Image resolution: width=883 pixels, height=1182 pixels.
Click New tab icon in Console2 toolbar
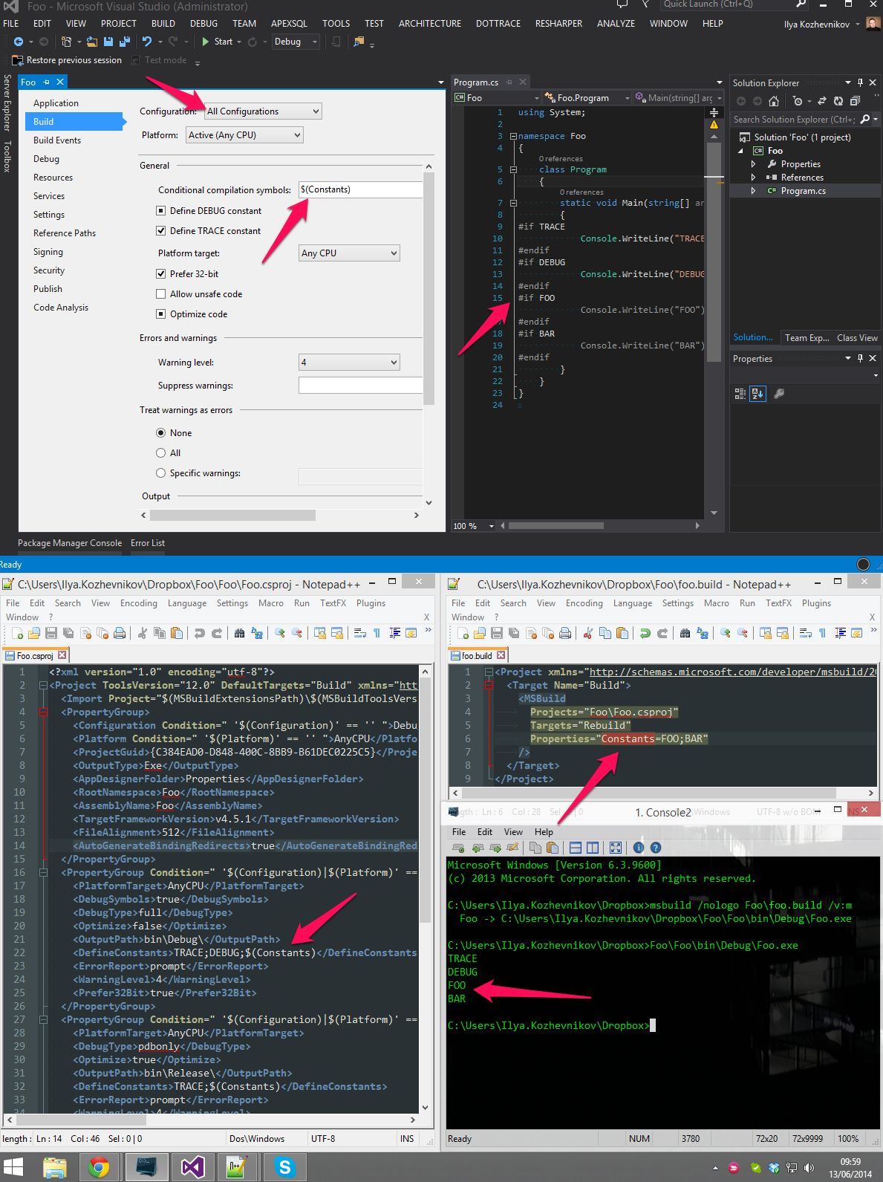point(459,848)
